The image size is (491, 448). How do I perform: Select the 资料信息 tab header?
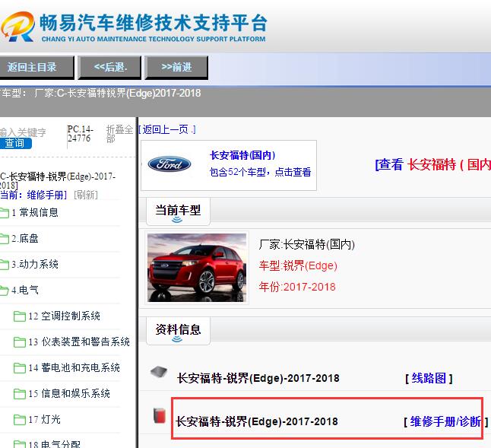[x=178, y=331]
